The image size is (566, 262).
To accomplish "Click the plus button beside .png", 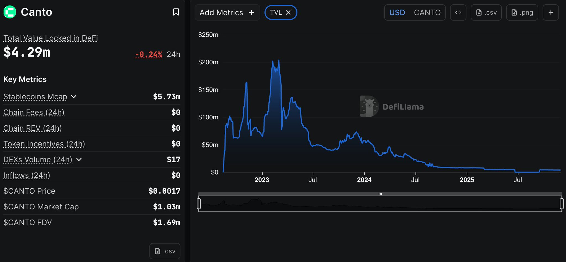I will coord(551,13).
